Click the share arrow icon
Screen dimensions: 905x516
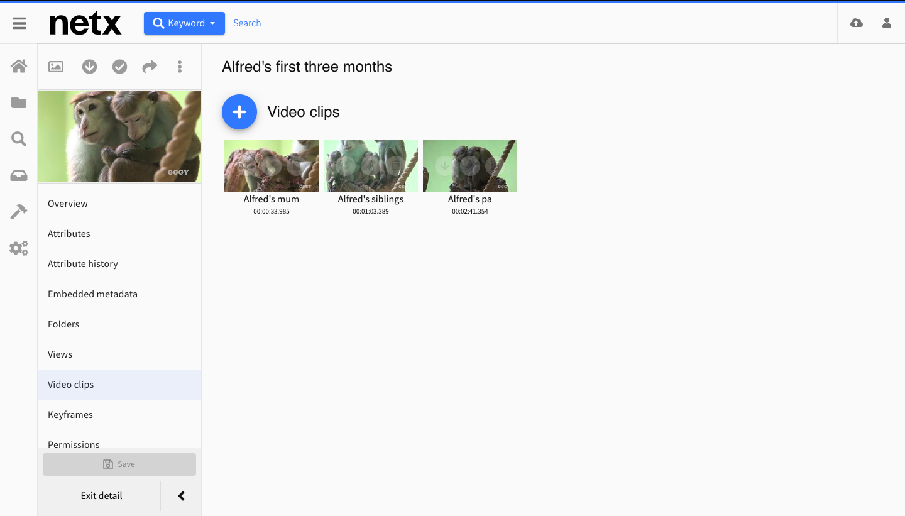[150, 67]
